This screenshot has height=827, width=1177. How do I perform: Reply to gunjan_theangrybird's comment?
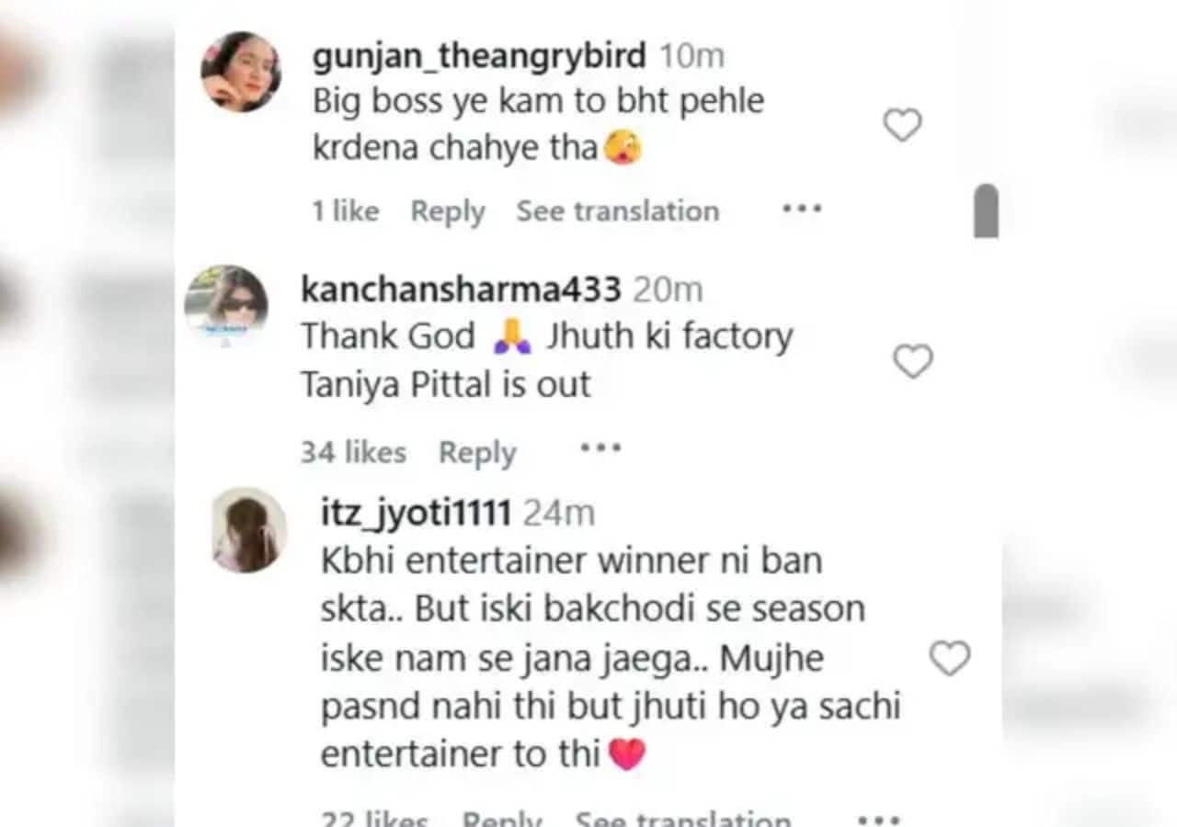(x=447, y=211)
